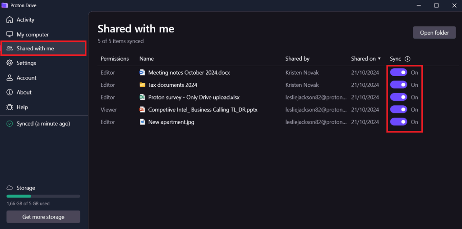
Task: Click the 21/10/2024 date in Meeting notes row
Action: point(365,72)
